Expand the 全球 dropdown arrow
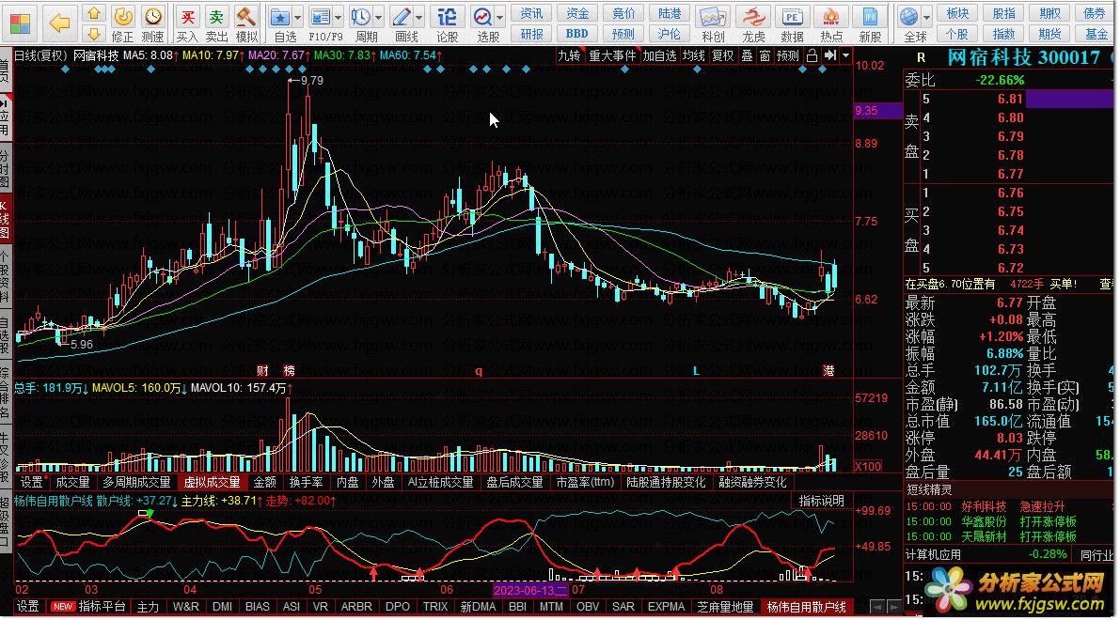This screenshot has height=620, width=1120. pyautogui.click(x=926, y=17)
